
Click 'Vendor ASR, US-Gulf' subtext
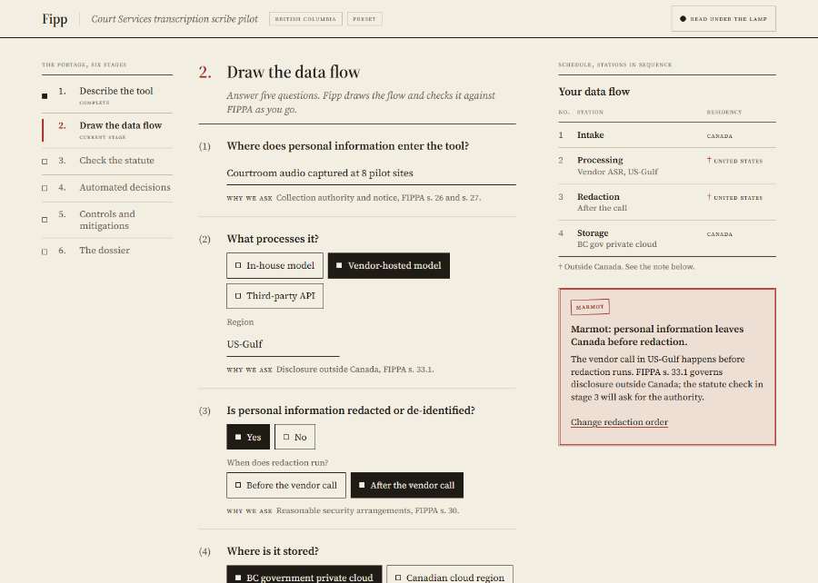[x=617, y=172]
